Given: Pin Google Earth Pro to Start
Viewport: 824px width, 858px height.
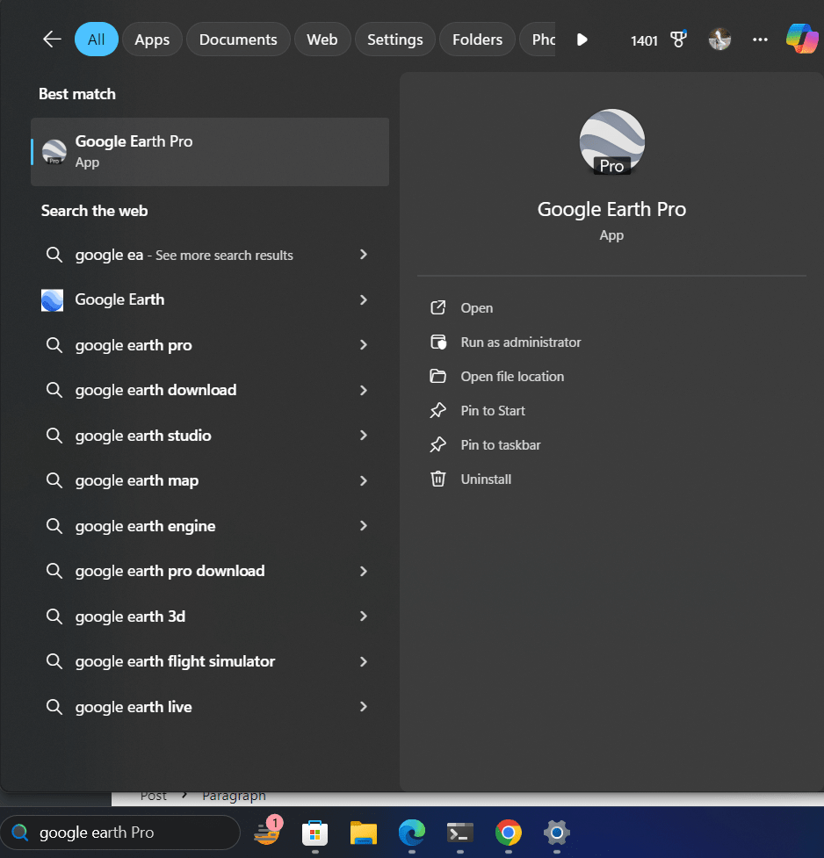Looking at the screenshot, I should click(493, 411).
